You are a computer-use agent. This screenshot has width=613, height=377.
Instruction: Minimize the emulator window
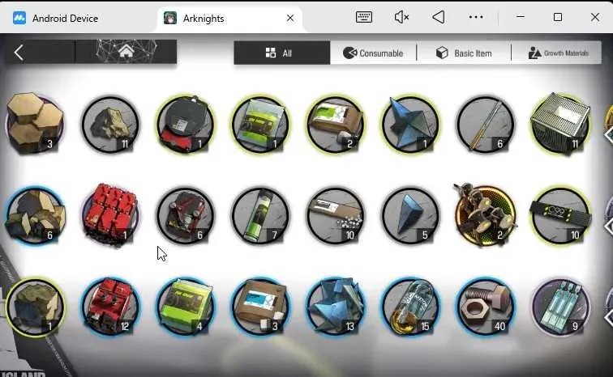point(521,17)
